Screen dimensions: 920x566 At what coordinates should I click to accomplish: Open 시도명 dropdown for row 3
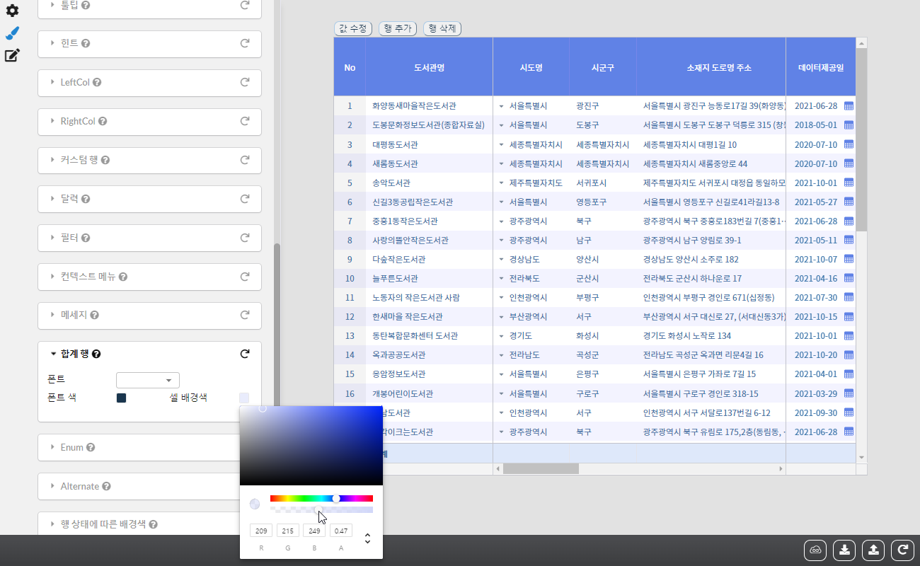(501, 145)
